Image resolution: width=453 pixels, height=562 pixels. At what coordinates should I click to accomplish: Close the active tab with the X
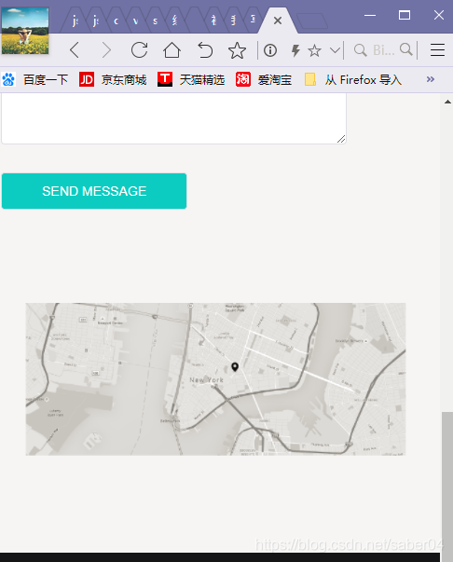pos(278,21)
